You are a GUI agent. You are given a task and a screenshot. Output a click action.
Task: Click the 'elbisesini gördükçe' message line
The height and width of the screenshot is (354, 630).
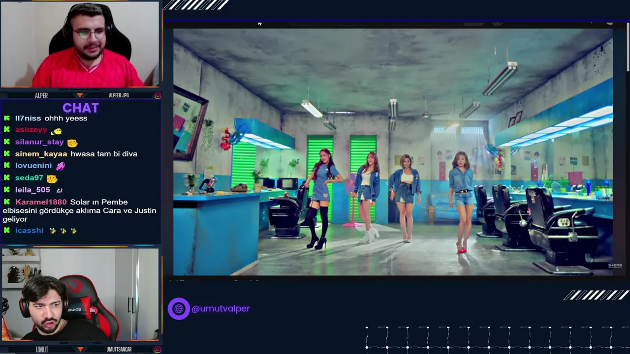pos(79,210)
